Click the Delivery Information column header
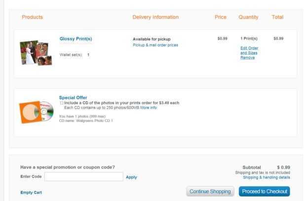Screen dimensions: 306x201 pyautogui.click(x=155, y=17)
